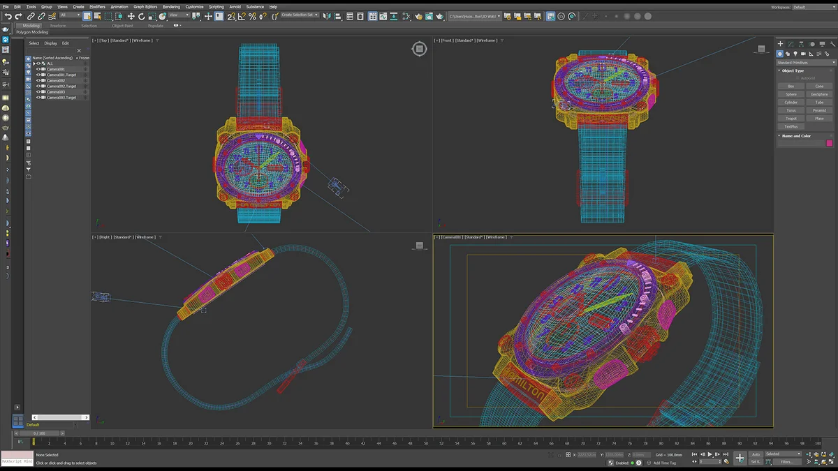Toggle visibility of Camera003.Target
The image size is (838, 471).
(38, 98)
